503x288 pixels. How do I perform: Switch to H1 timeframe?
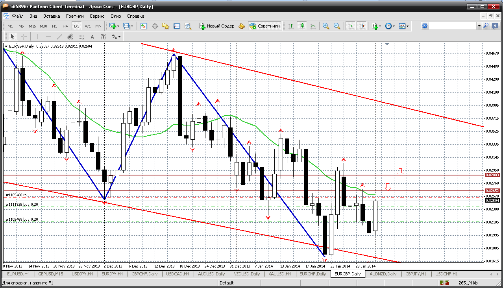point(54,26)
